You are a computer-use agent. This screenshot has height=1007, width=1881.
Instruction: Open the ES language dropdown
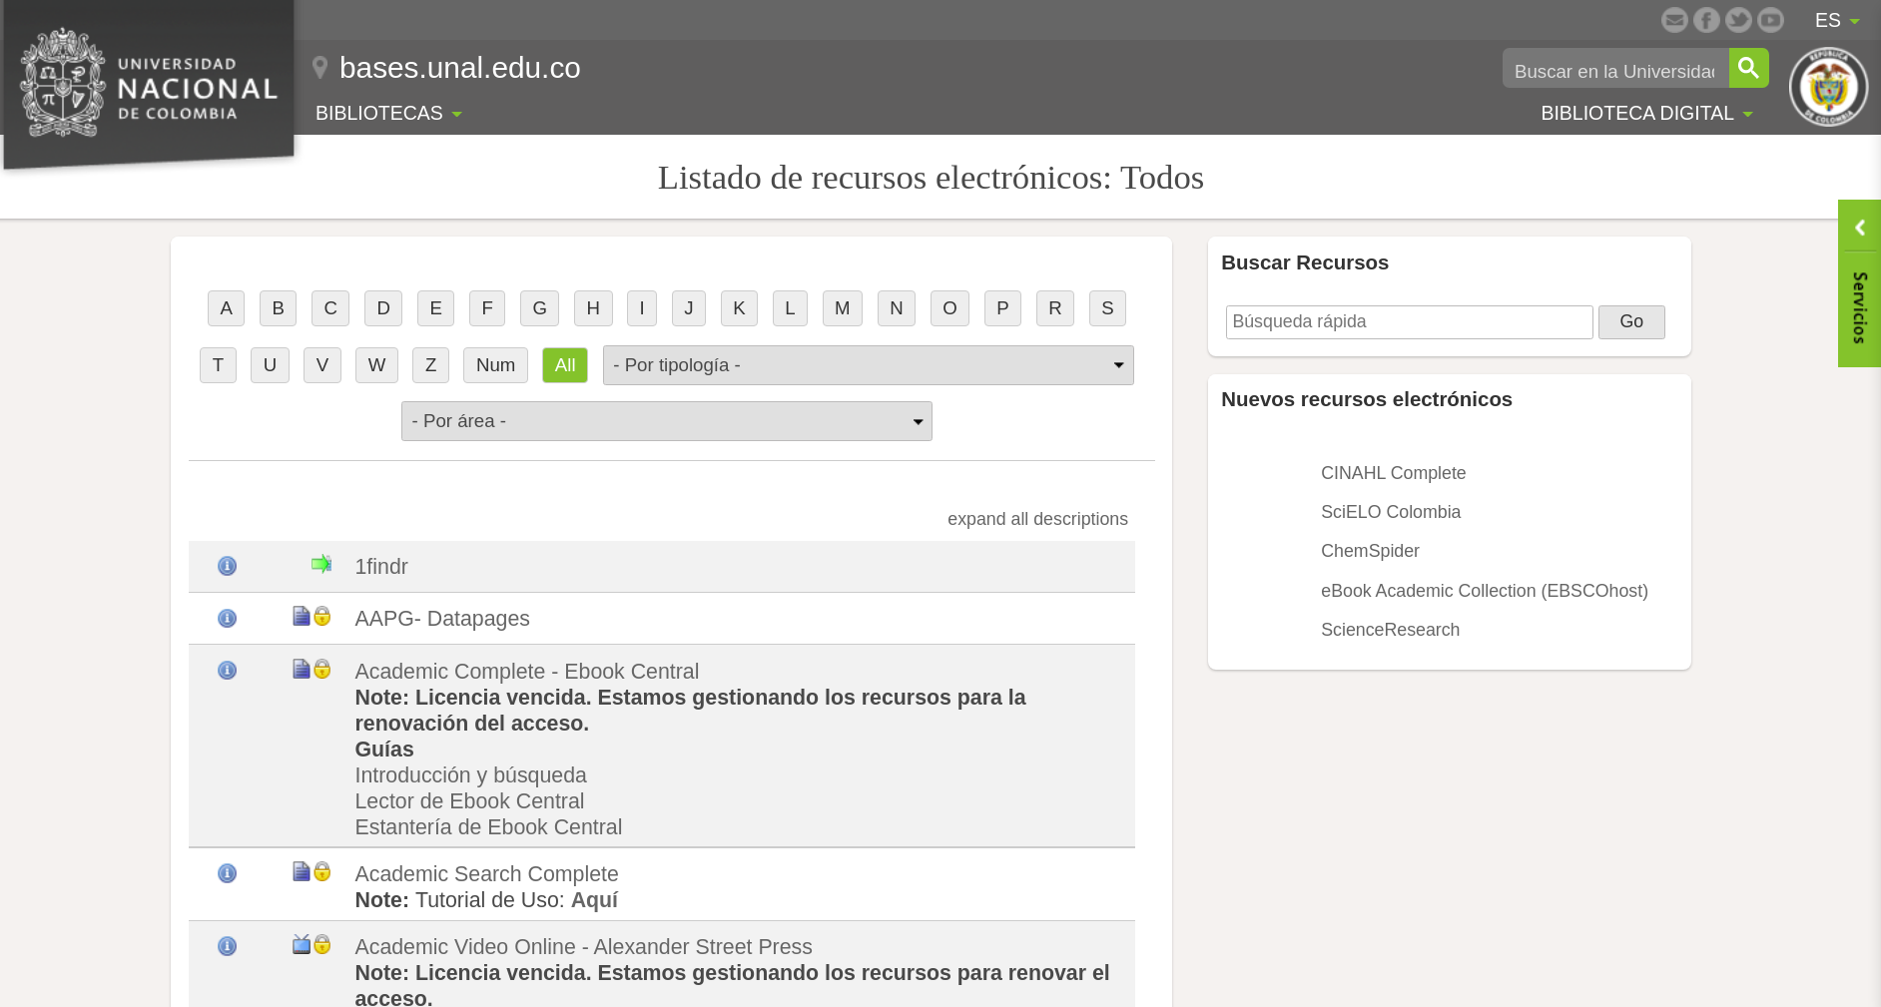(x=1837, y=21)
